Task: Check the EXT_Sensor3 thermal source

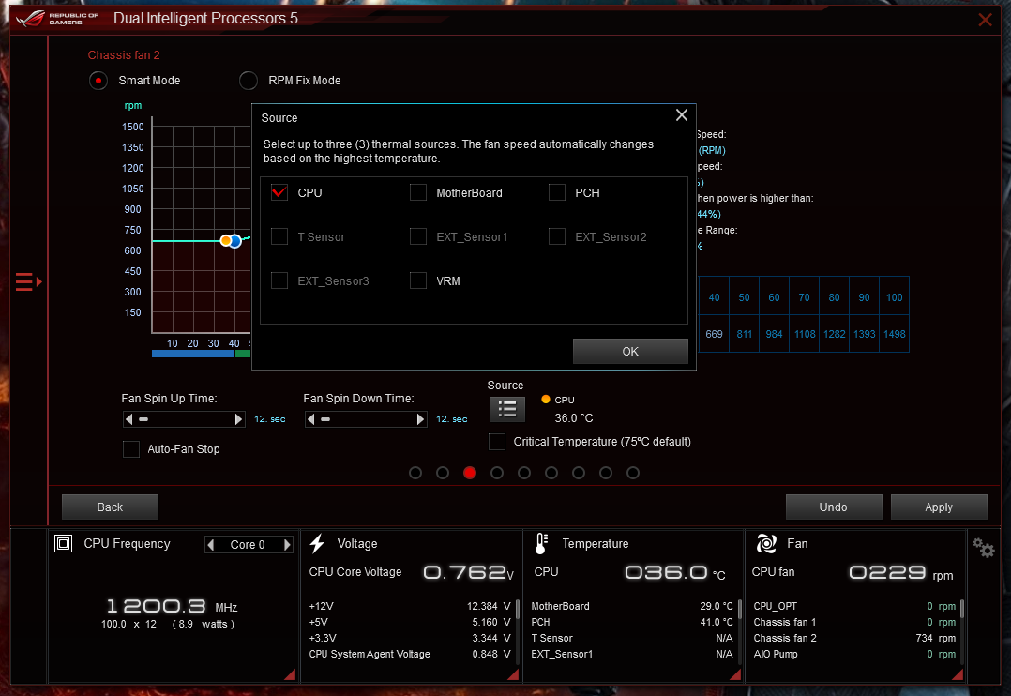Action: tap(279, 280)
